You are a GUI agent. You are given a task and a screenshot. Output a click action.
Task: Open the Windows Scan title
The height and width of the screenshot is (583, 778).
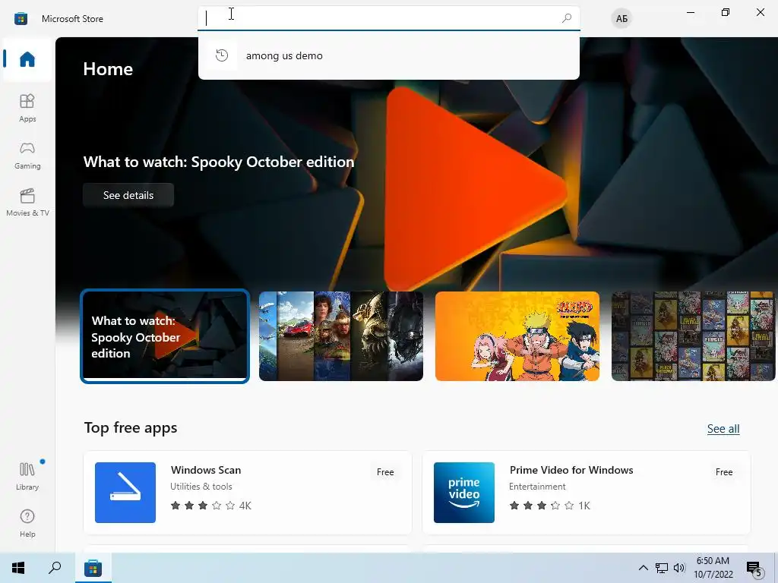(x=206, y=470)
